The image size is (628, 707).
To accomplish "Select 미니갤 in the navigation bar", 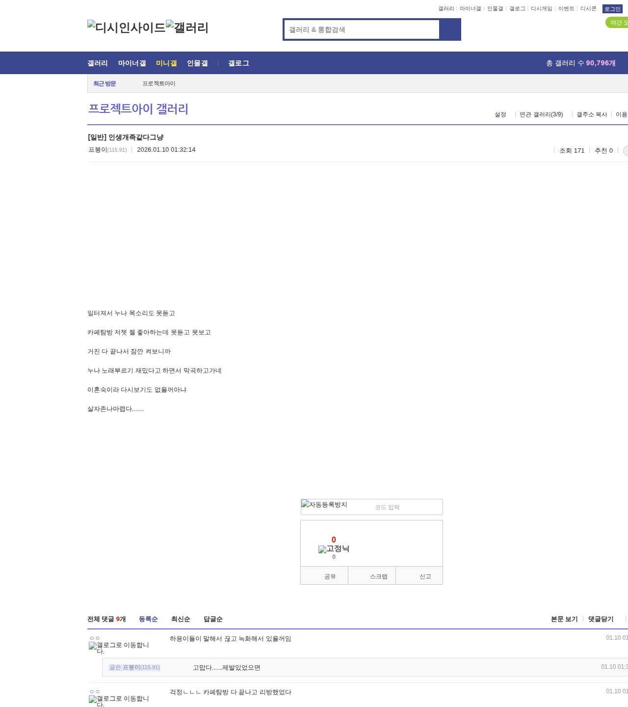I will pyautogui.click(x=166, y=63).
